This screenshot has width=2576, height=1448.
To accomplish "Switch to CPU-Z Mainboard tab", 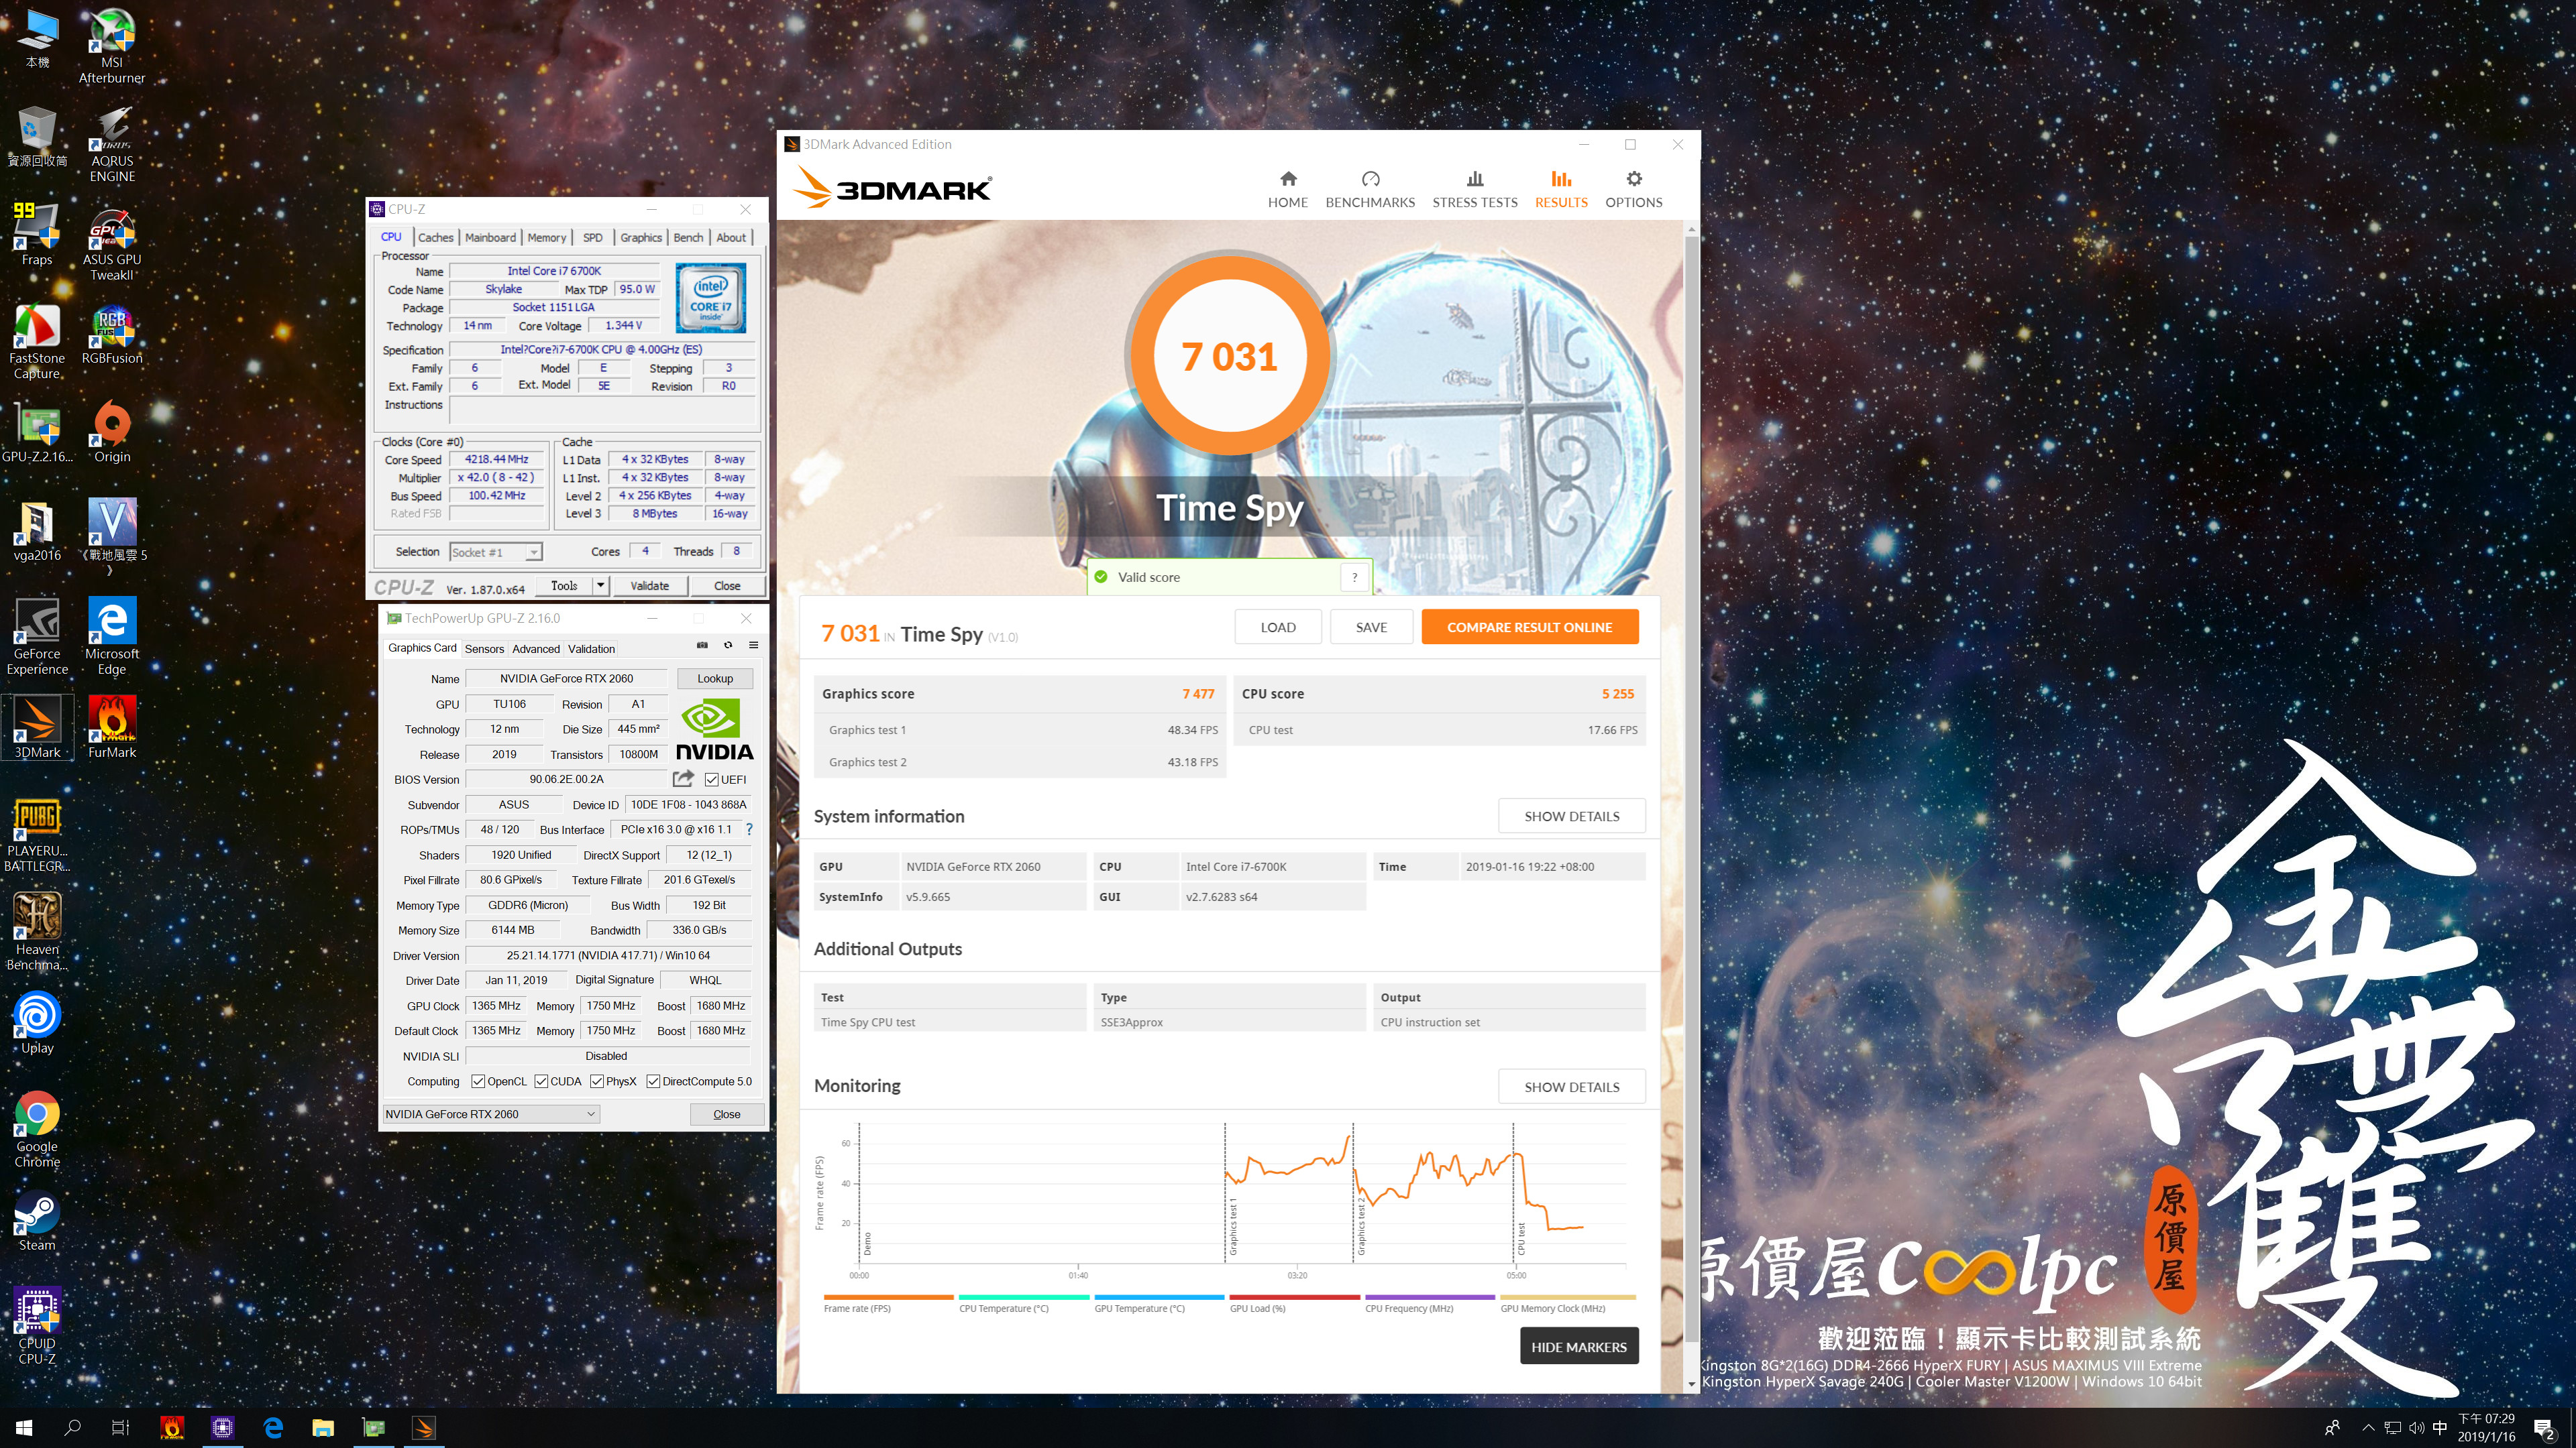I will tap(490, 237).
